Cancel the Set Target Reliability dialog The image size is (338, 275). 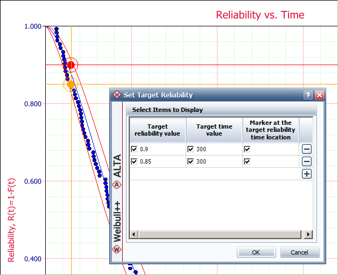pos(299,252)
